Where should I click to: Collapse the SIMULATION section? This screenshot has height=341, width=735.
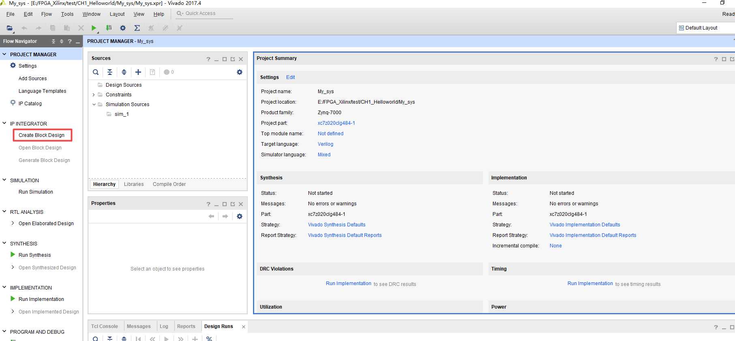point(4,180)
